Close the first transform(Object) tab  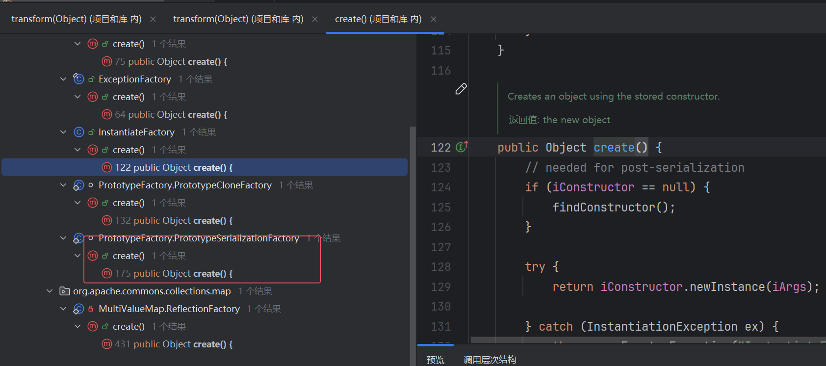tap(153, 19)
